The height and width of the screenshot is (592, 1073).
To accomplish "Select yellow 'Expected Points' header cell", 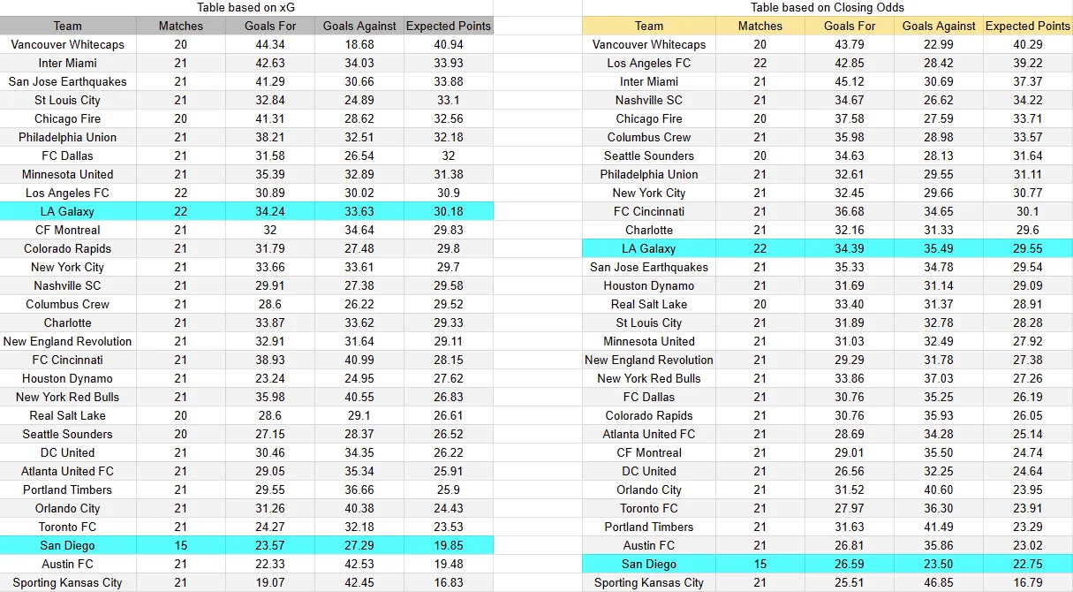I will click(x=1028, y=26).
